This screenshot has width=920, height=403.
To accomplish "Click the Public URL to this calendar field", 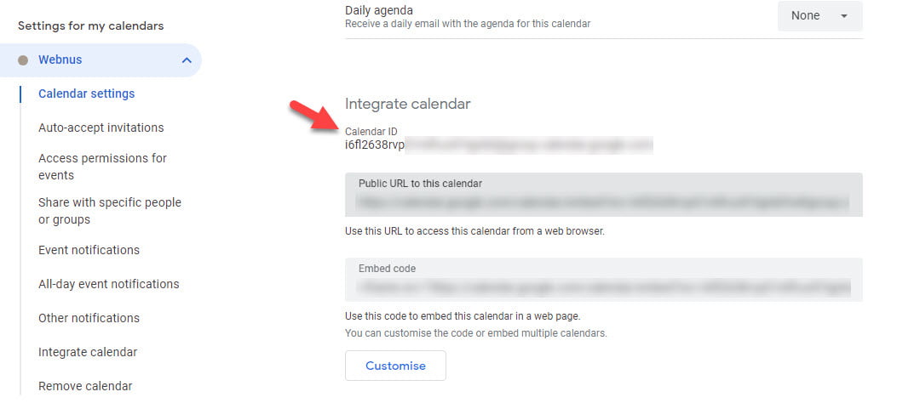I will 603,201.
